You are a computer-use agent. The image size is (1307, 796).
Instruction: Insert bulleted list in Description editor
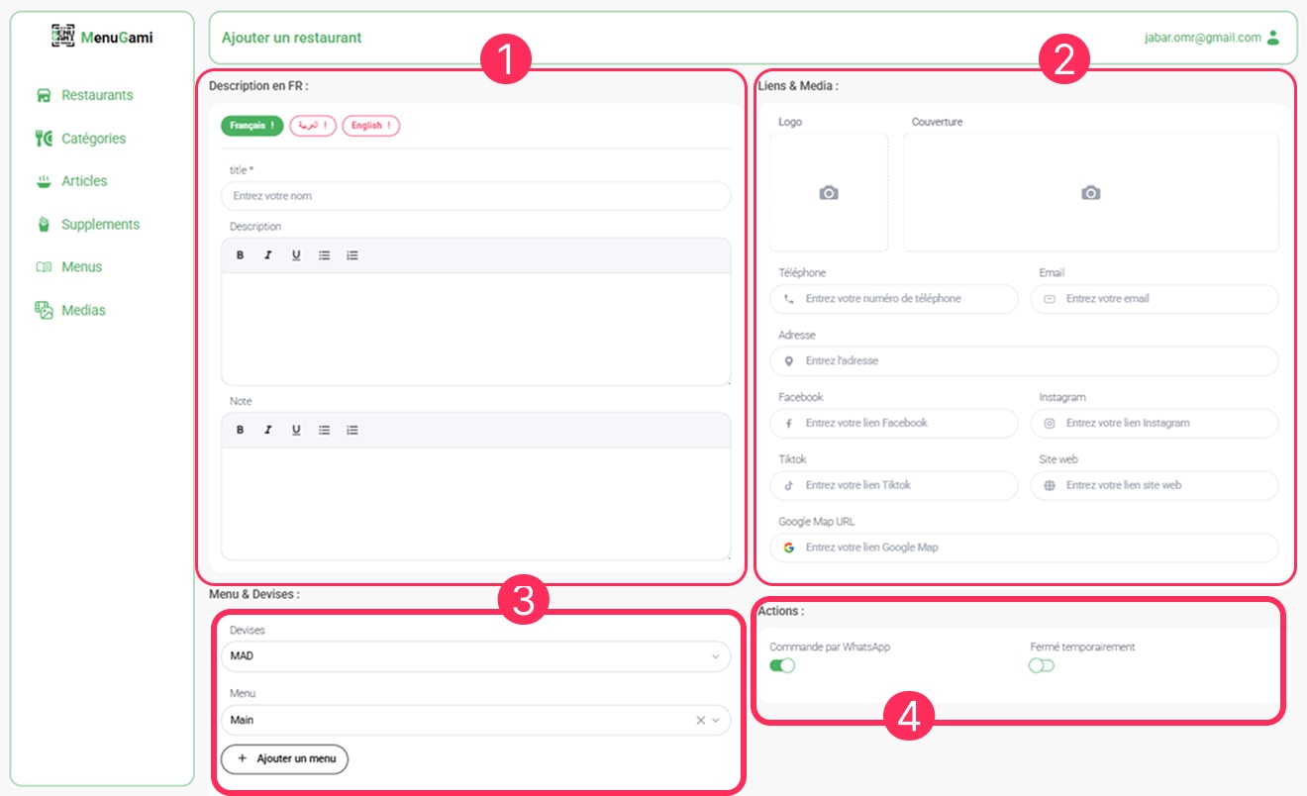(324, 255)
